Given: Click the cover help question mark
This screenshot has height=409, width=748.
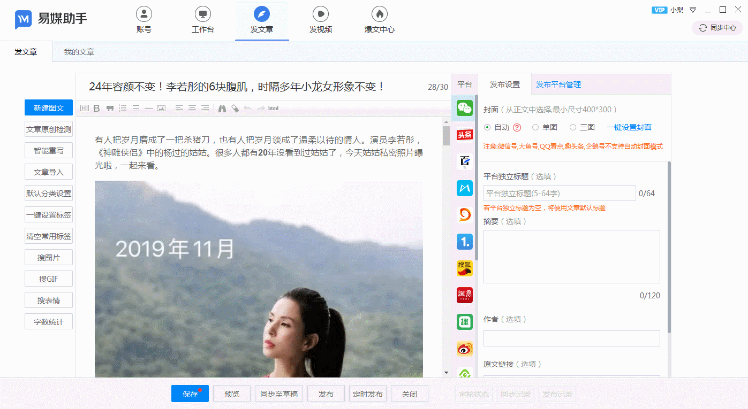Looking at the screenshot, I should pyautogui.click(x=517, y=127).
